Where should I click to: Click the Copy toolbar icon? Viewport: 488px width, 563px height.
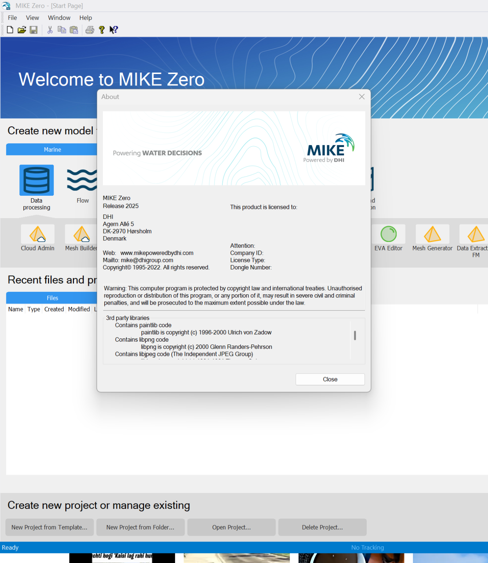(62, 30)
